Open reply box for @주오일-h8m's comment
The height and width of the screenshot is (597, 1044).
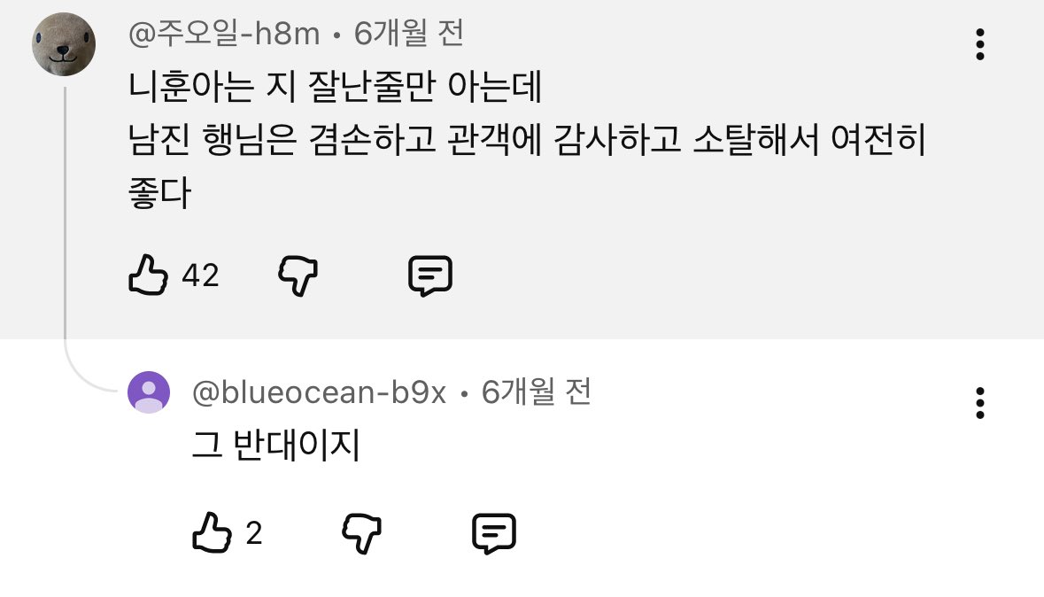(x=430, y=275)
